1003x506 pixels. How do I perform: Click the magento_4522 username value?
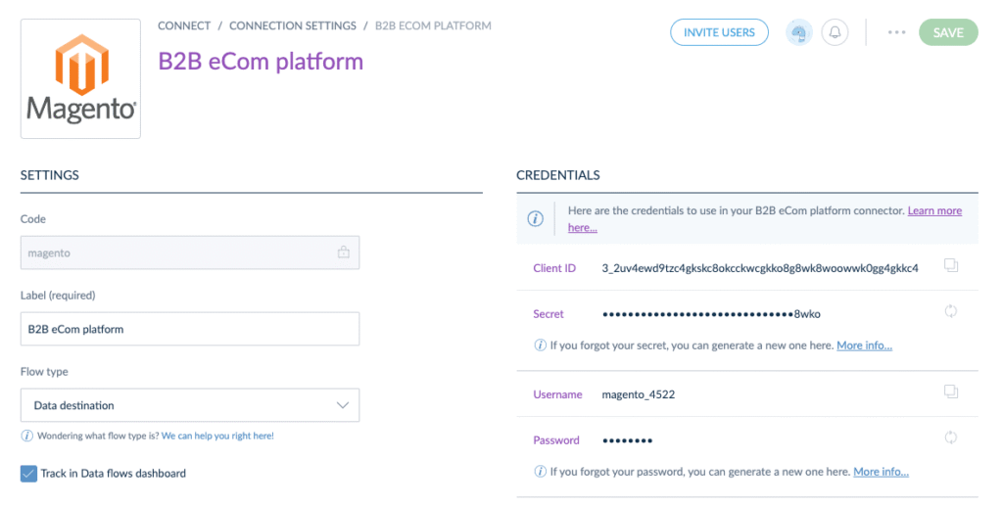pos(639,394)
